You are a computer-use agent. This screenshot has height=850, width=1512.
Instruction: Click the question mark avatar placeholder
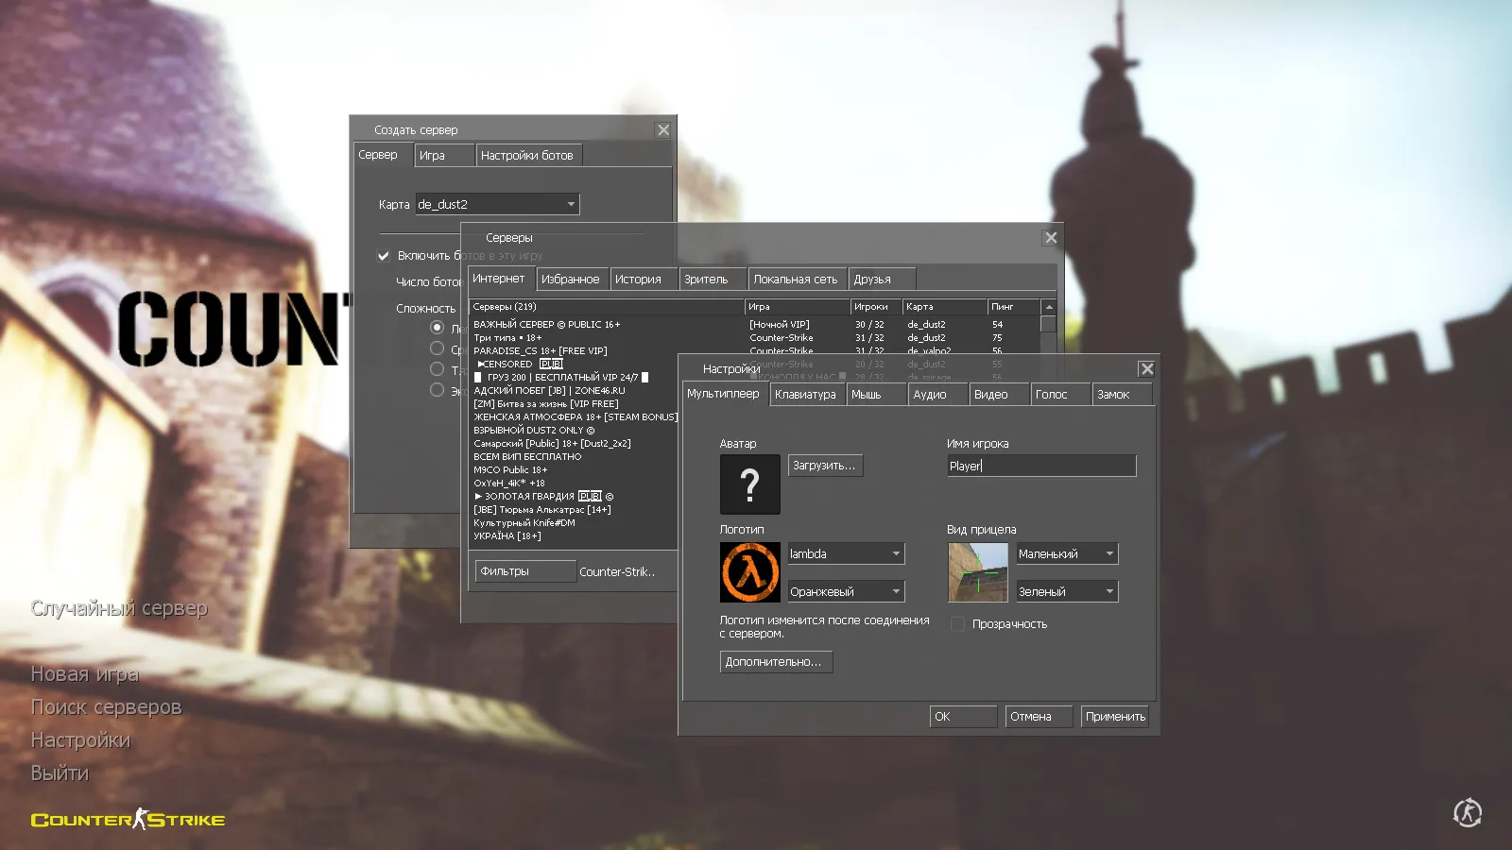click(x=749, y=484)
